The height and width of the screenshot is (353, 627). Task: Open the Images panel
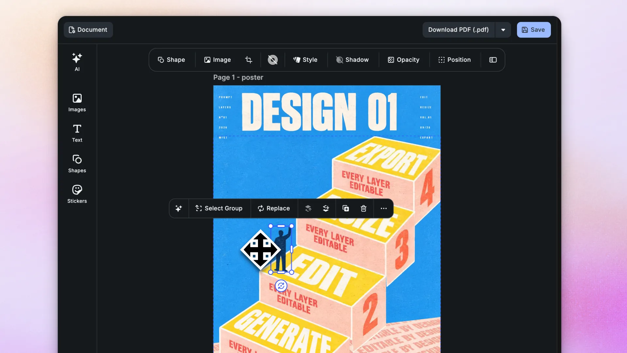pos(77,103)
